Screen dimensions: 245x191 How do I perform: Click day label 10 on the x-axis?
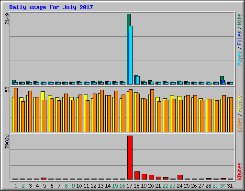(x=79, y=186)
